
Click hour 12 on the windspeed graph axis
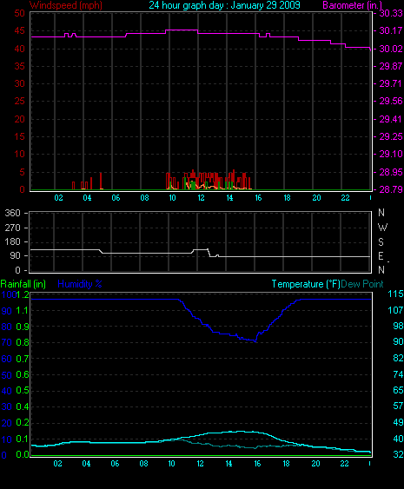point(201,198)
